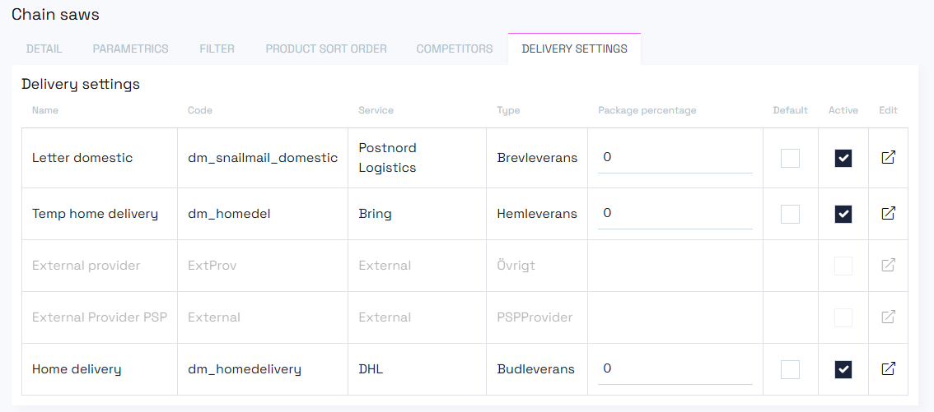Viewport: 934px width, 412px height.
Task: Open edit for Home delivery row
Action: click(888, 369)
